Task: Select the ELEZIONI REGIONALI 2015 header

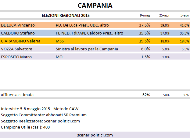Action: [x=66, y=16]
